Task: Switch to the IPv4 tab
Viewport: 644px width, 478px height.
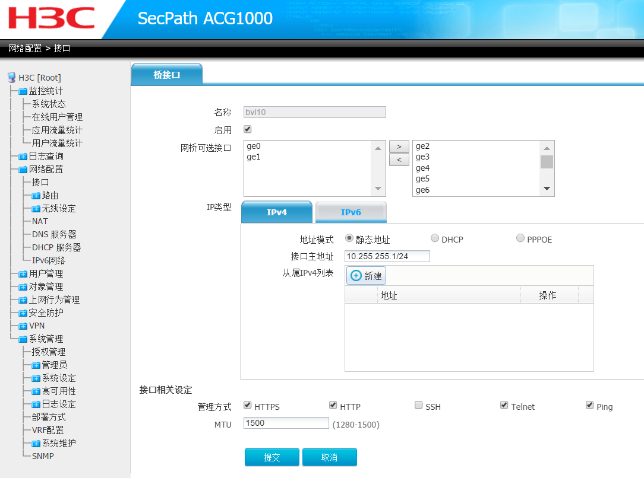Action: (x=277, y=212)
